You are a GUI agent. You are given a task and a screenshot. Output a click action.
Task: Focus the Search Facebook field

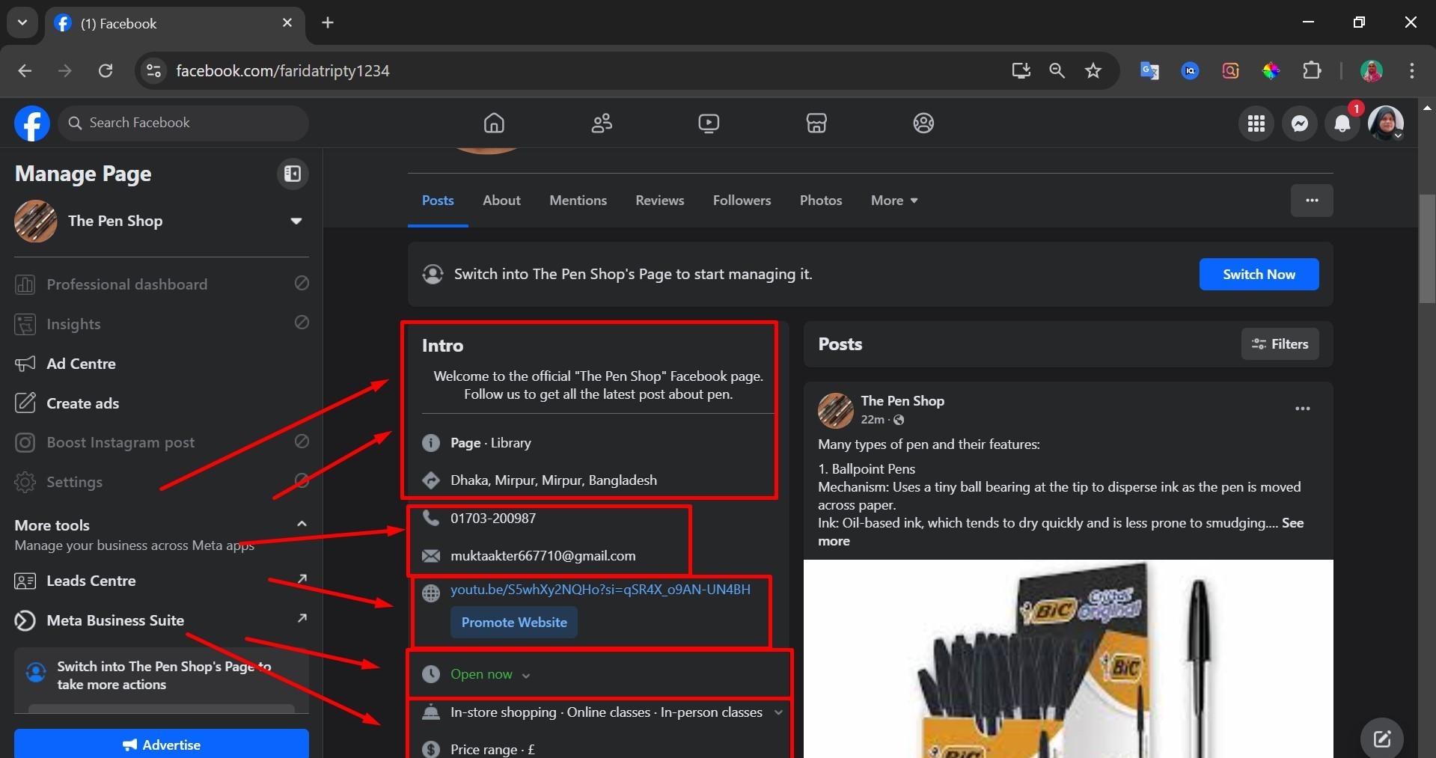pos(183,123)
